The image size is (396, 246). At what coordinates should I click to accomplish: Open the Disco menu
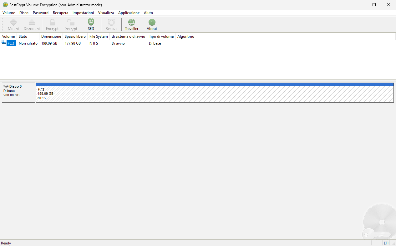click(x=24, y=13)
